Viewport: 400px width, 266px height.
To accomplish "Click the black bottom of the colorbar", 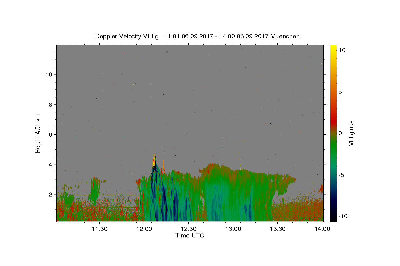I will (333, 219).
